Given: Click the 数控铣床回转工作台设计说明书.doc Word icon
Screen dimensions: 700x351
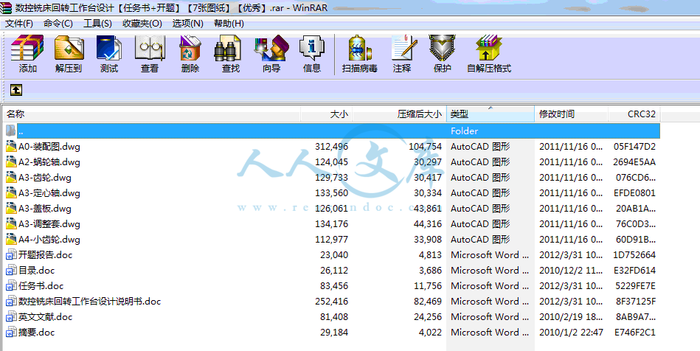Looking at the screenshot, I should [11, 302].
